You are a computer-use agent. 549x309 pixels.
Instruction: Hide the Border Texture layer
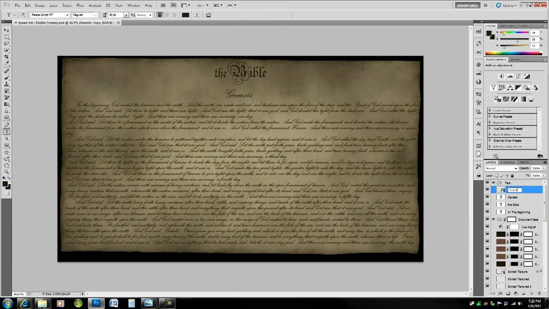[x=487, y=271]
